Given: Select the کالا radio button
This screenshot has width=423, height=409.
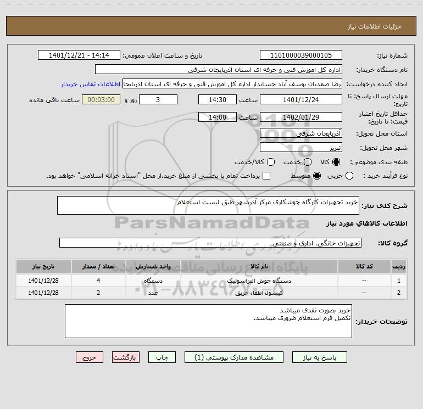Looking at the screenshot, I should click(336, 162).
